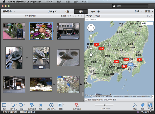Screen dimensions: 155x114
Task: Set importance rating to third star
Action: coord(76,16)
